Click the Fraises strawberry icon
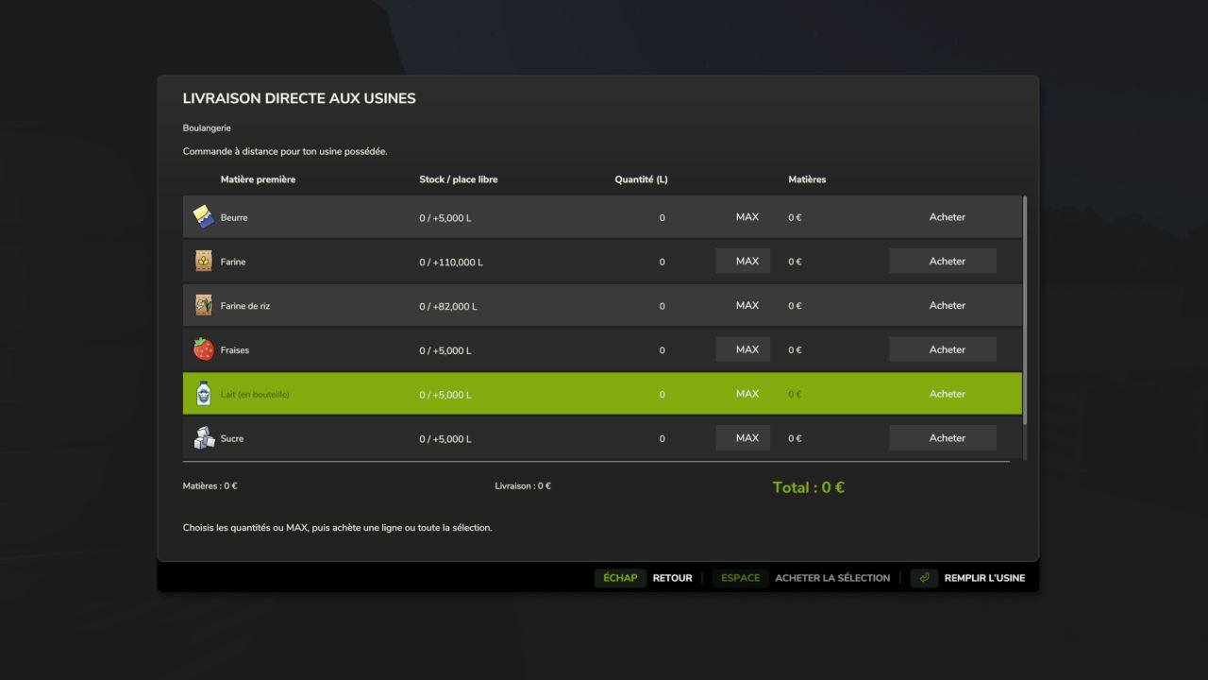The image size is (1208, 680). (203, 349)
